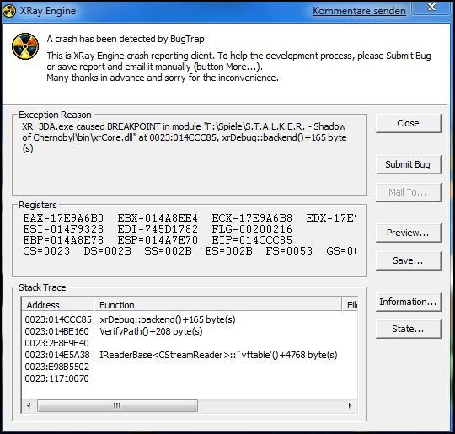Screen dimensions: 455x434
Task: Click register value EBP=014A8E78
Action: click(x=63, y=240)
